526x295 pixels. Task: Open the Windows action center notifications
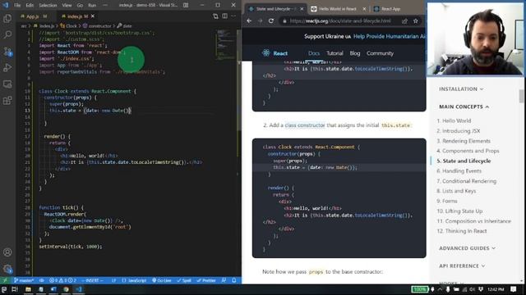point(513,289)
